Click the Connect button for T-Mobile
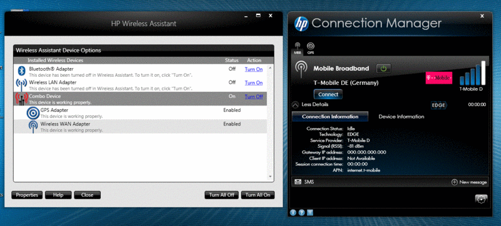Image resolution: width=501 pixels, height=226 pixels. click(328, 94)
